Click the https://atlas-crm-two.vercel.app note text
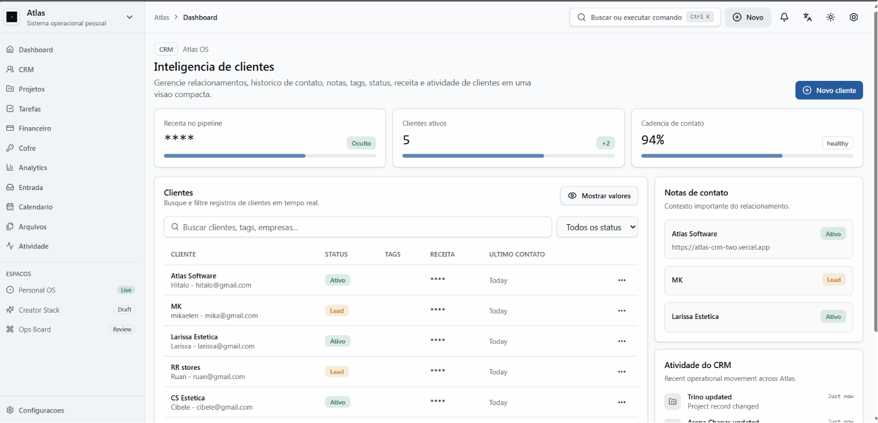 click(x=721, y=247)
